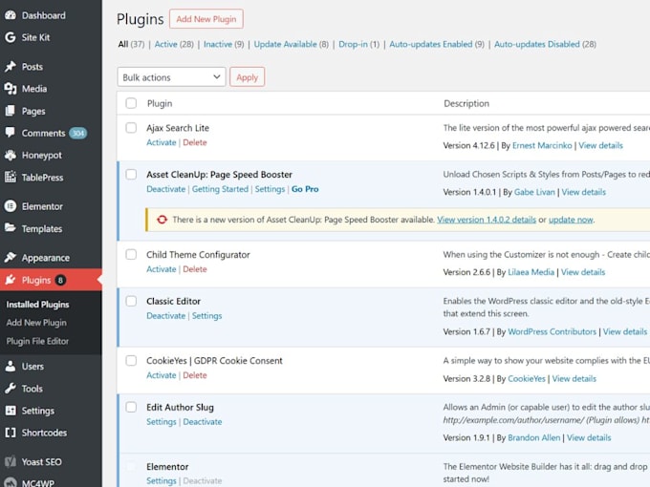Check the Child Theme Configurator checkbox
The width and height of the screenshot is (650, 487).
pos(131,254)
